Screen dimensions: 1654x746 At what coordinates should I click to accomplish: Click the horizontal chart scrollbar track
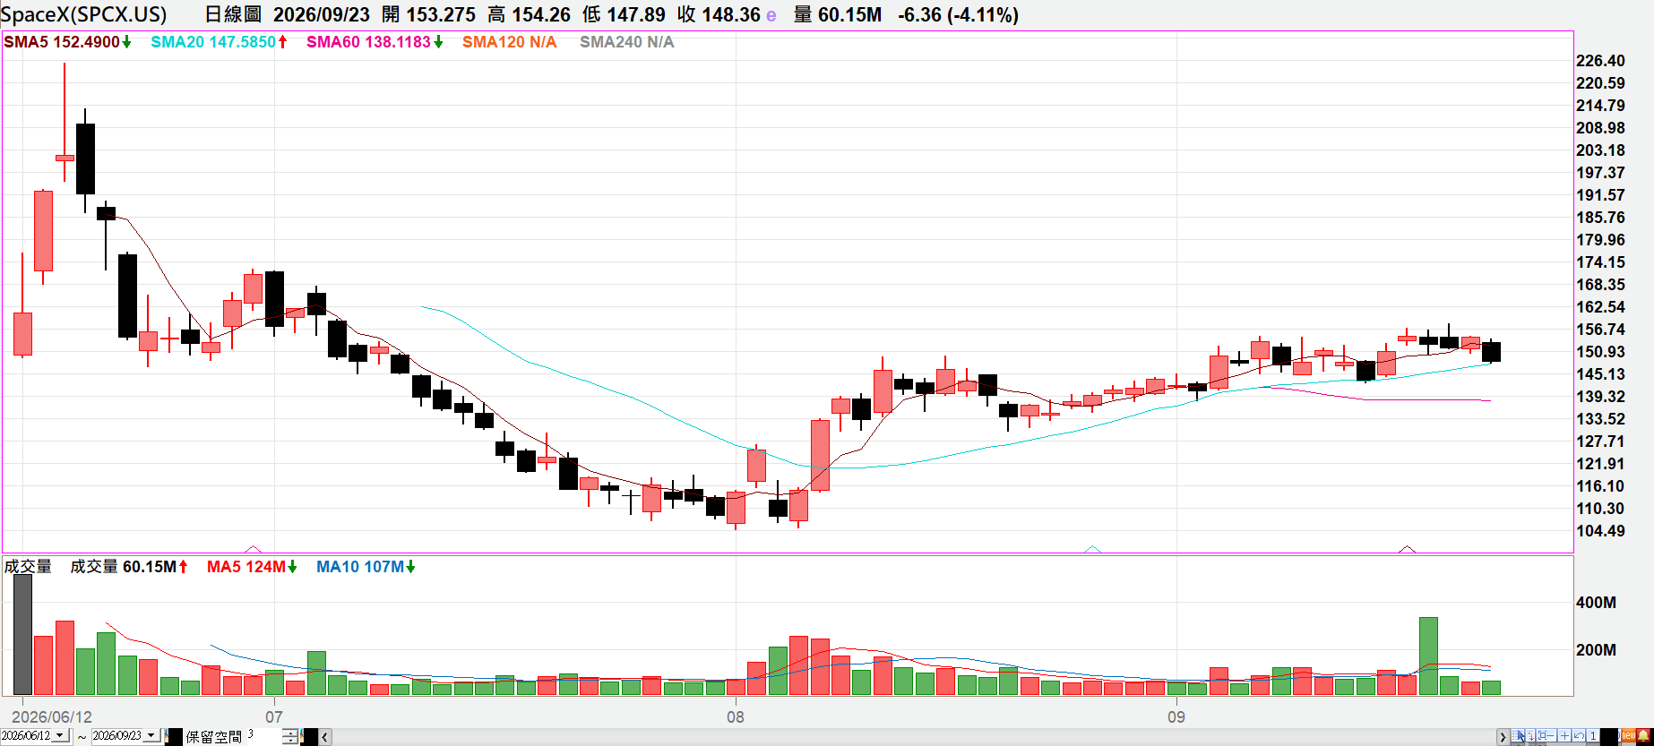(914, 736)
